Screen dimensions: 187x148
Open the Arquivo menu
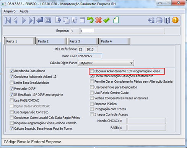10,11
